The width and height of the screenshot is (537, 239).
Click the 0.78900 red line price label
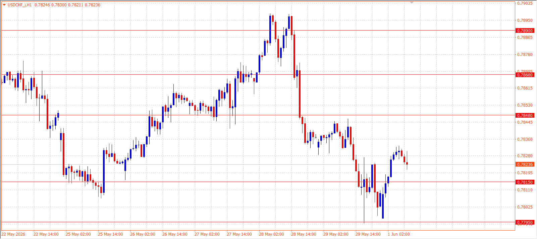click(525, 31)
